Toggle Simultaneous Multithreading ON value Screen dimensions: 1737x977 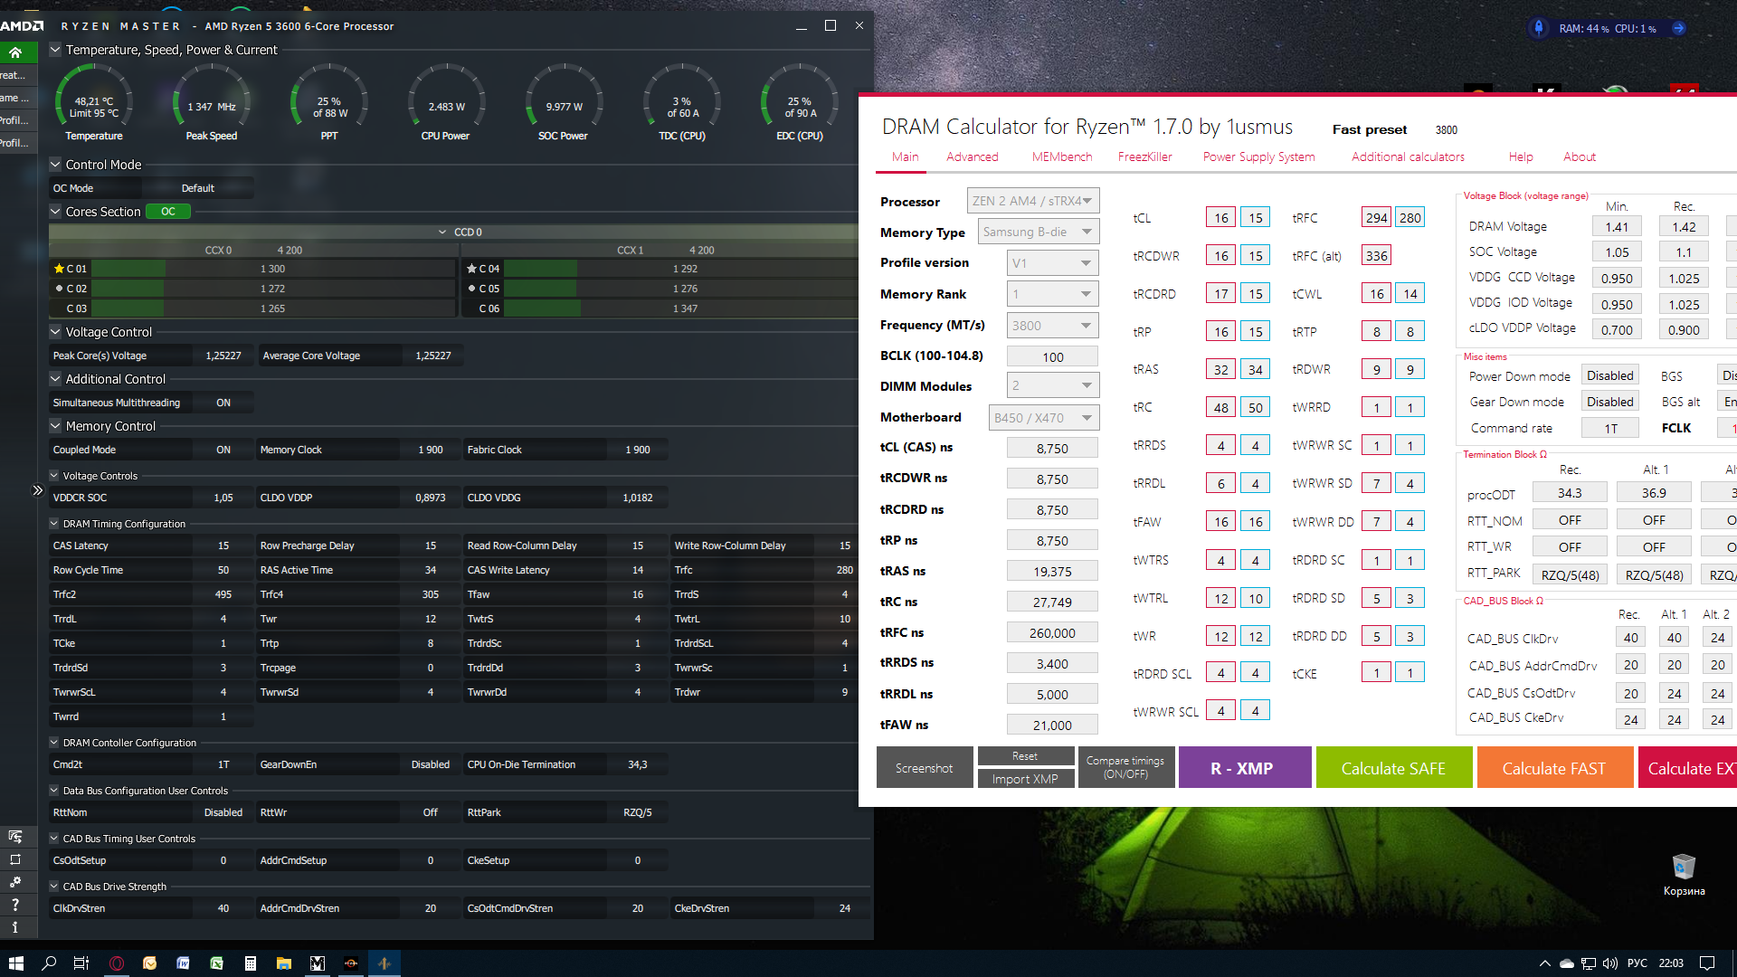(223, 403)
